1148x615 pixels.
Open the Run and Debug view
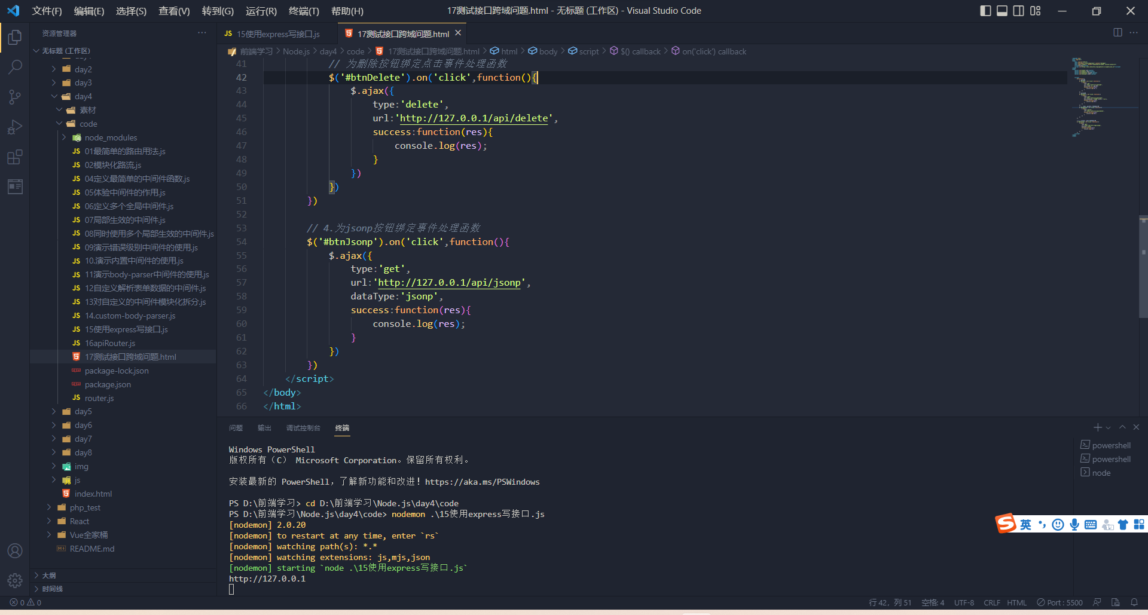pos(15,127)
